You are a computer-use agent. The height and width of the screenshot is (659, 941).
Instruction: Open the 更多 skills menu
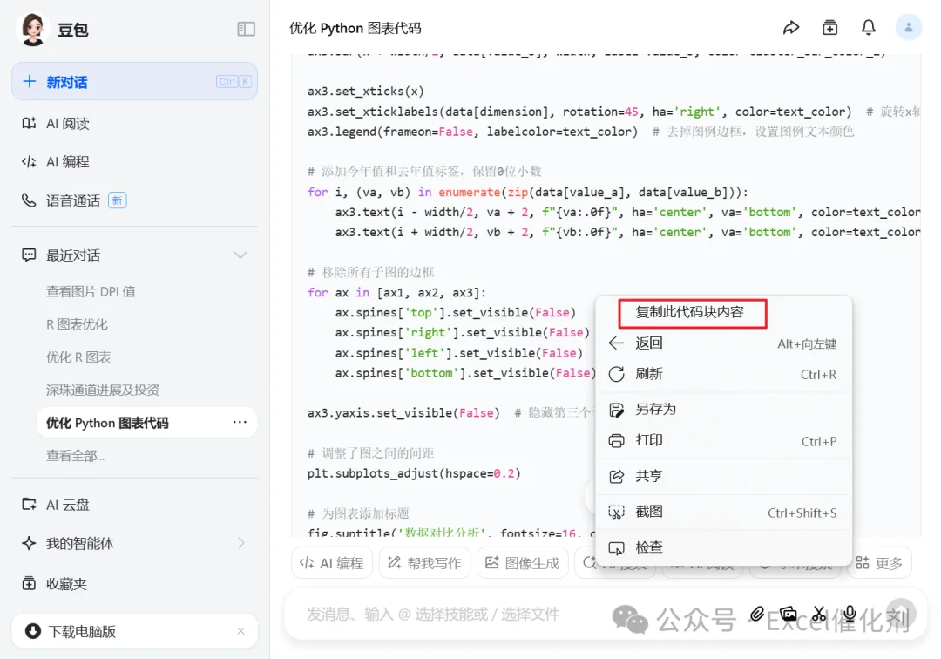[879, 563]
